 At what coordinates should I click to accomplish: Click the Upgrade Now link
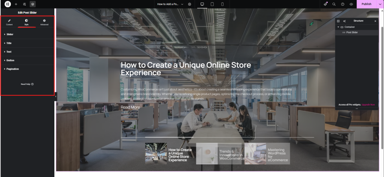(368, 105)
